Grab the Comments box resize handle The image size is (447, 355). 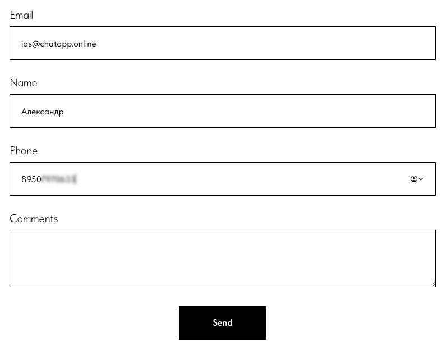(x=432, y=284)
